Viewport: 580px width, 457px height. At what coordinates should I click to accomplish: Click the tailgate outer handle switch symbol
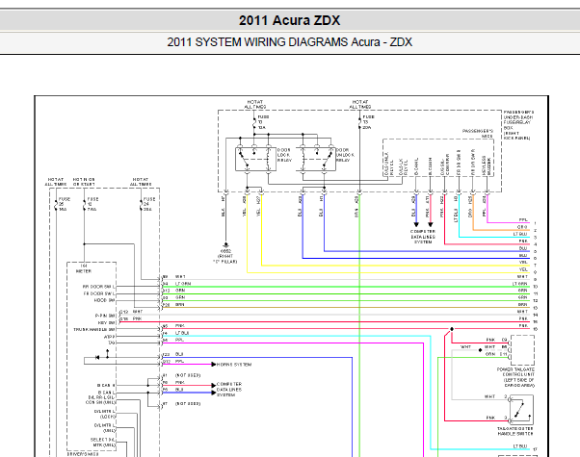[522, 409]
